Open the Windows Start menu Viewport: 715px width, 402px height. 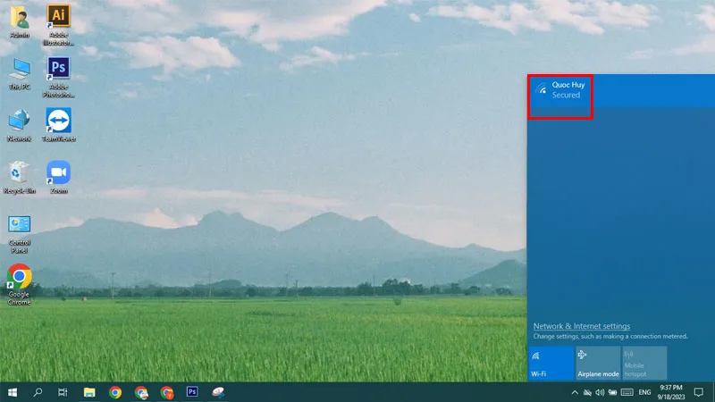(13, 392)
